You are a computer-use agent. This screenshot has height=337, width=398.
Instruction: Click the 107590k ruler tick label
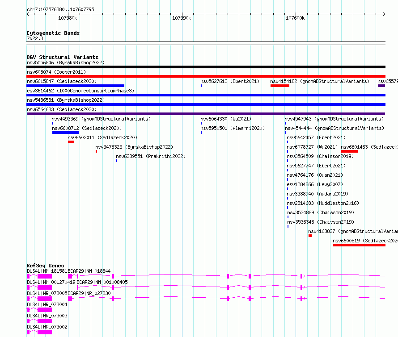tap(182, 18)
